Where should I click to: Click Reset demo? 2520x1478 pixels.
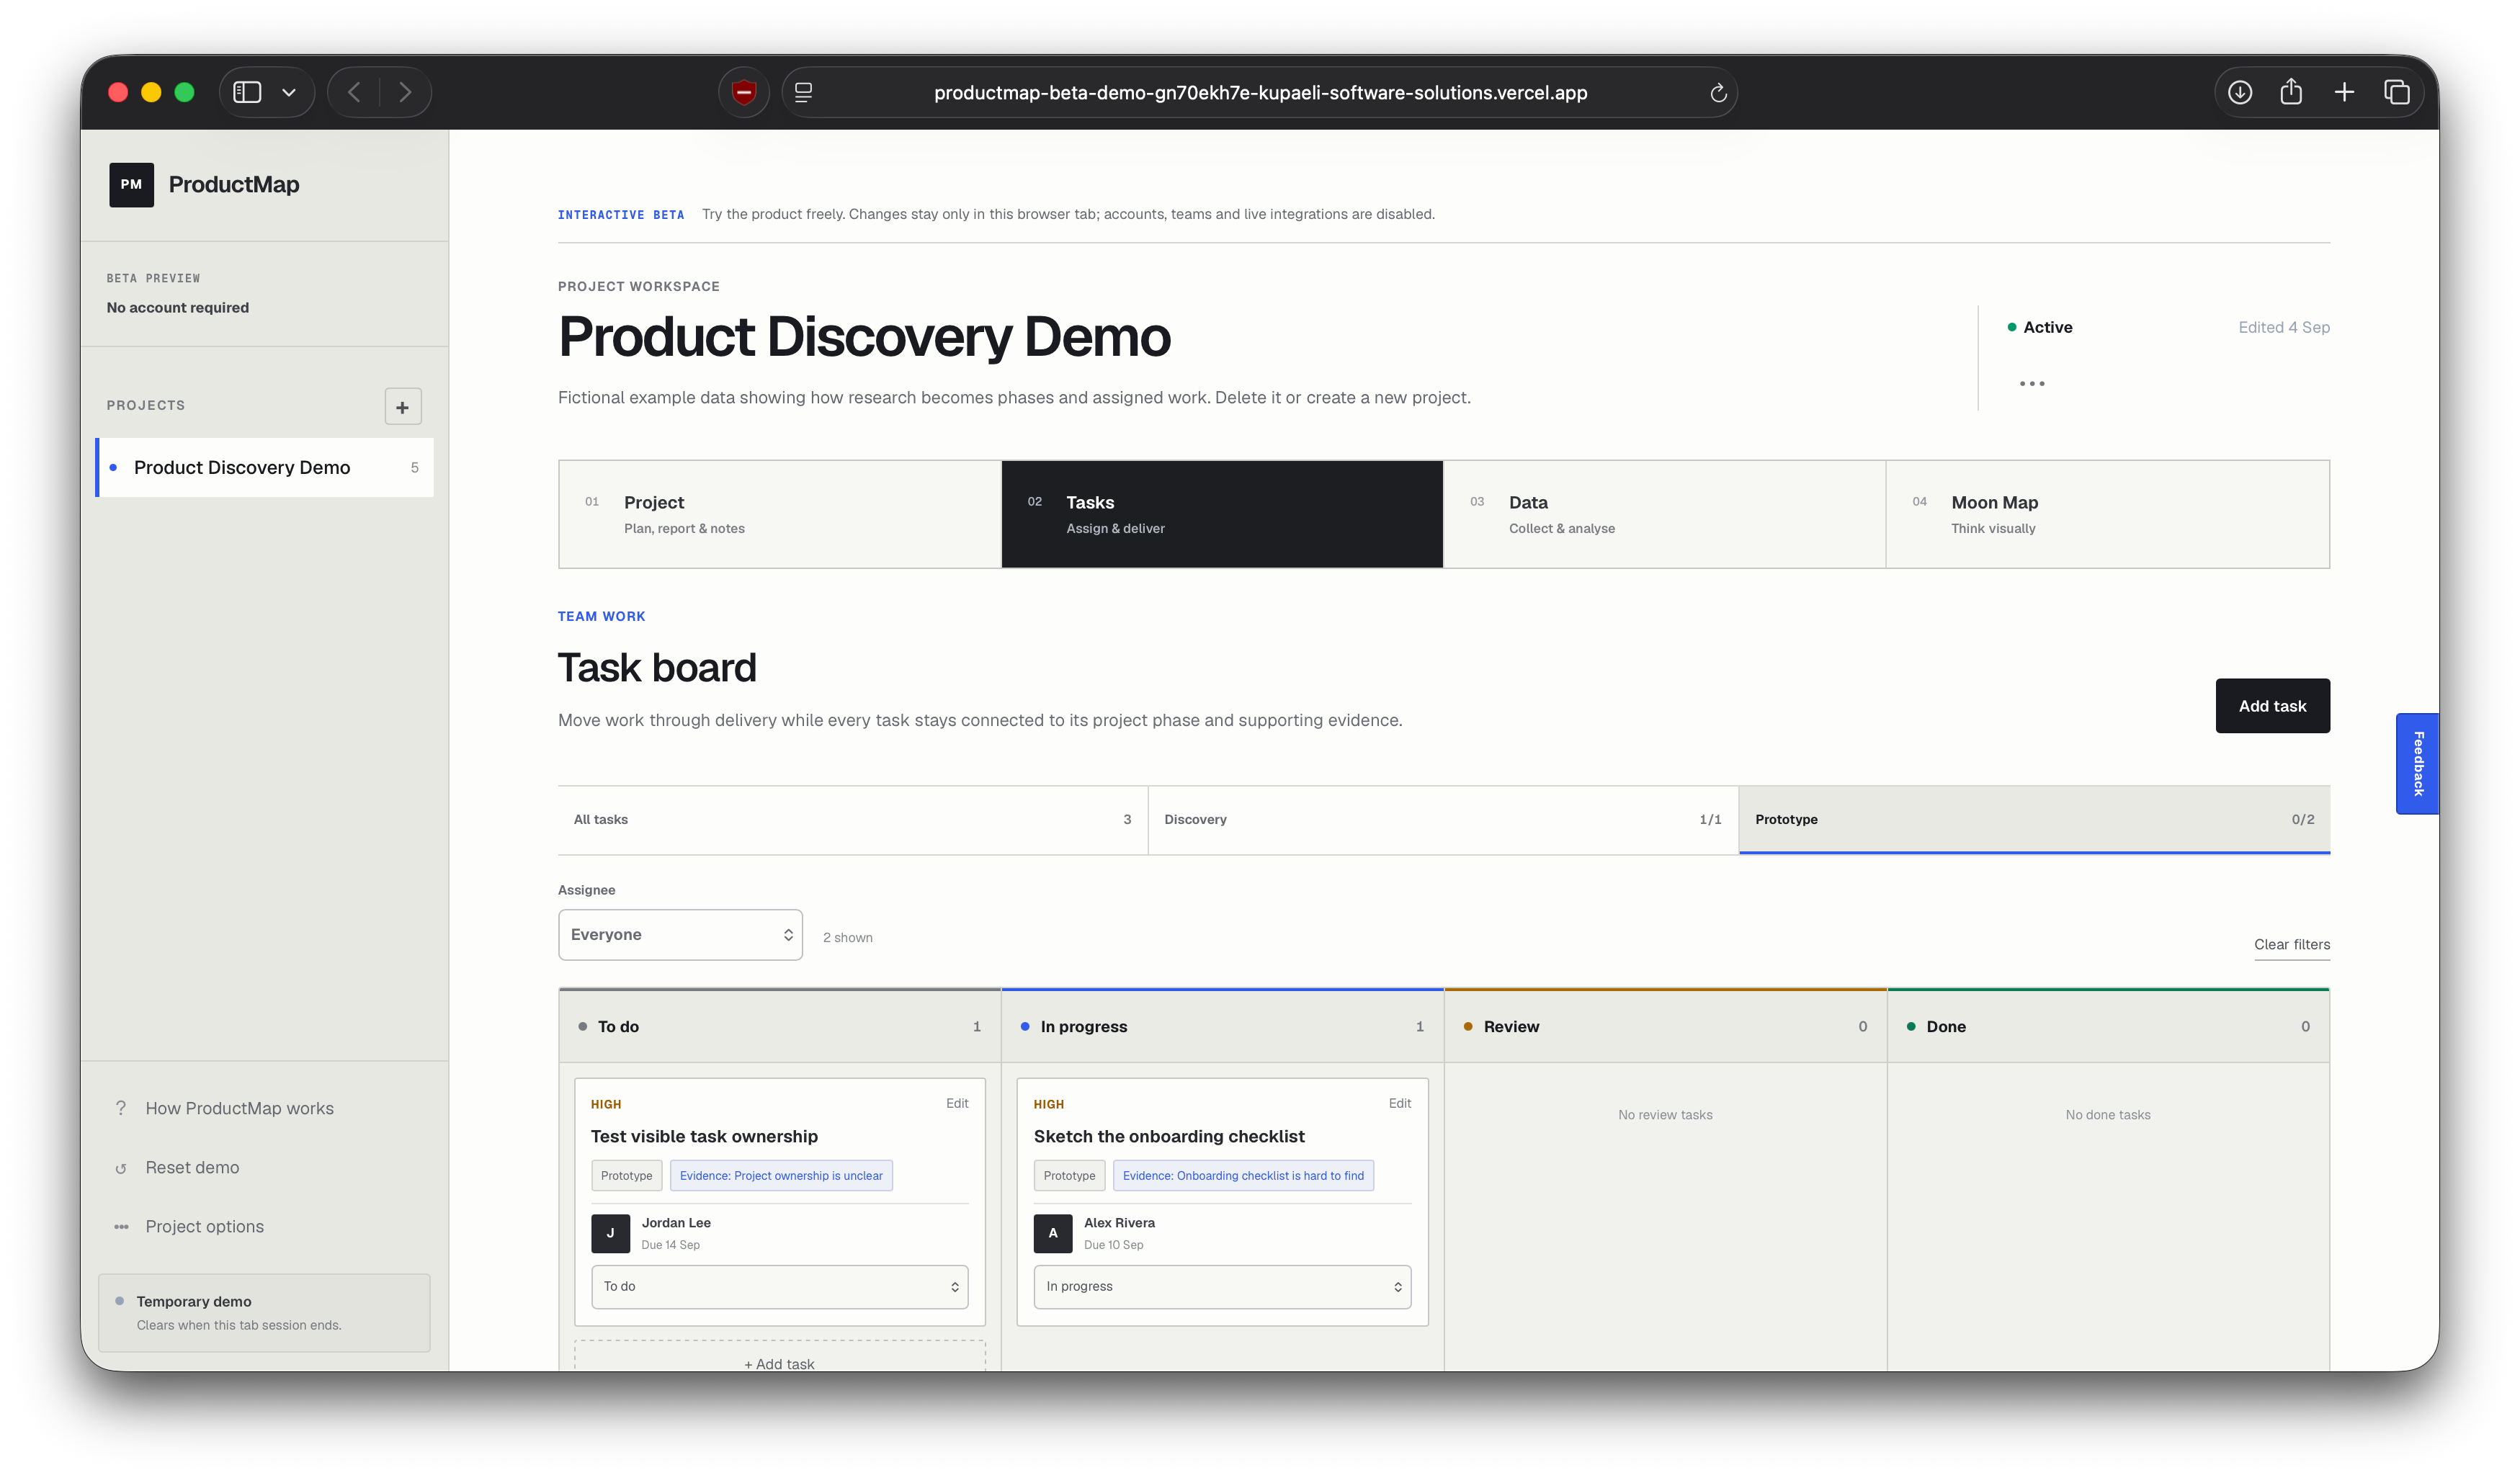click(x=192, y=1167)
